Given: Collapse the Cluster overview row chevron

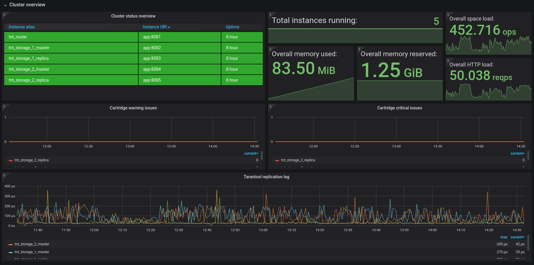Looking at the screenshot, I should point(5,5).
